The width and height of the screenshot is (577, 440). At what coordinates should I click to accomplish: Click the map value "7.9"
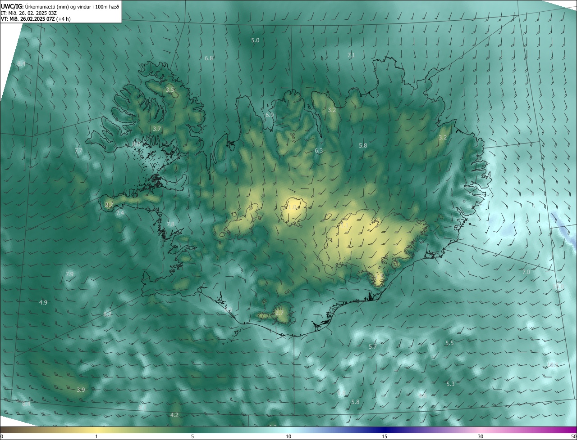tap(69, 274)
